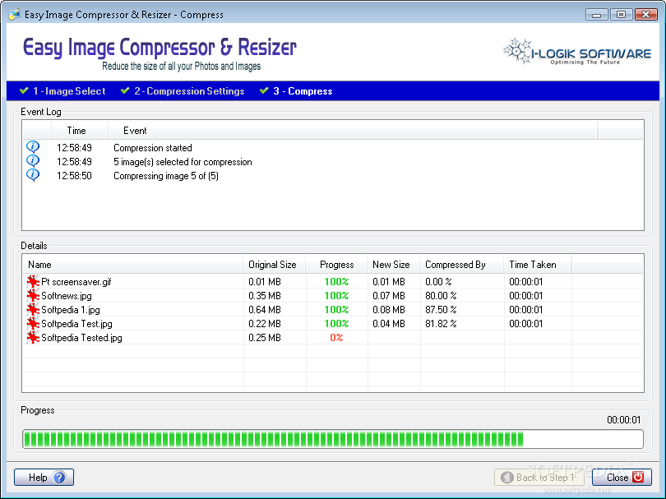Maximize the Compressor window
Screen dimensions: 666x499
(621, 15)
